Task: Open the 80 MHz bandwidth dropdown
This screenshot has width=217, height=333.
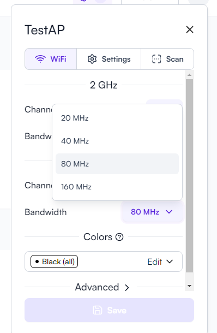Action: [152, 212]
